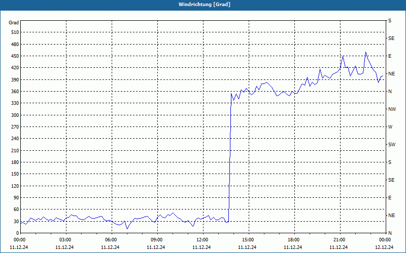
Task: Select the 210 y-axis value
Action: (15, 150)
